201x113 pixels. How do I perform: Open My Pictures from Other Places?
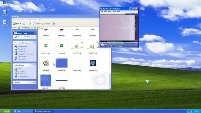tap(21, 71)
